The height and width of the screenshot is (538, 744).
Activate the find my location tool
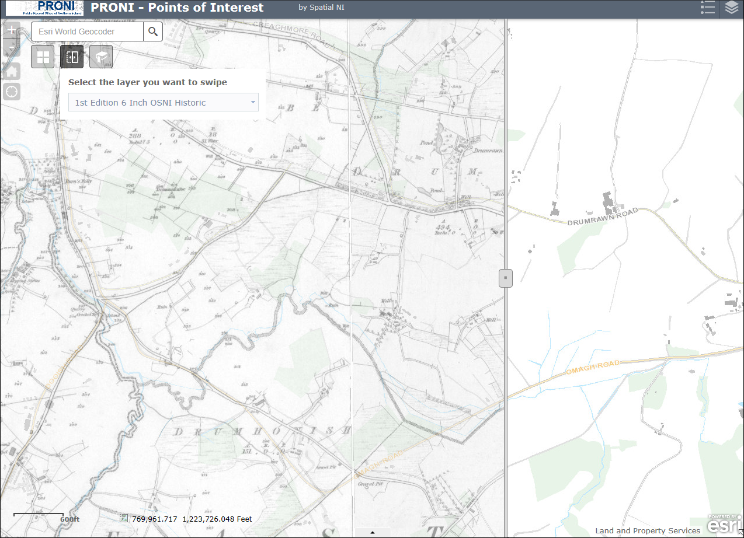(x=11, y=92)
